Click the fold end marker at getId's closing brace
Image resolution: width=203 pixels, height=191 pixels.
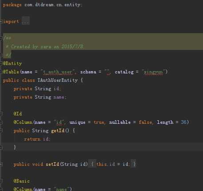(x=1, y=147)
